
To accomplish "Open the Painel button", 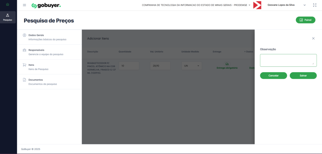I will coord(305,20).
